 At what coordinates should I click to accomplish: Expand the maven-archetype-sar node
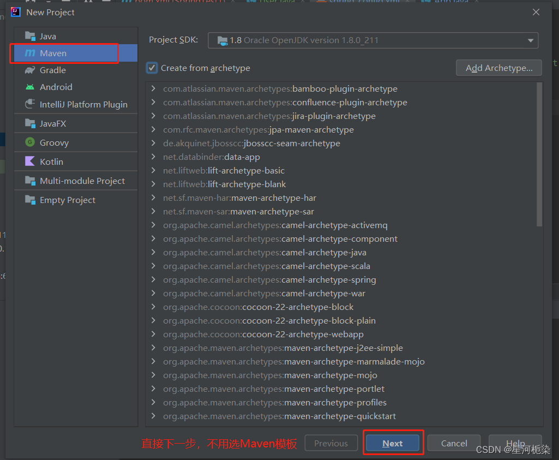tap(153, 211)
